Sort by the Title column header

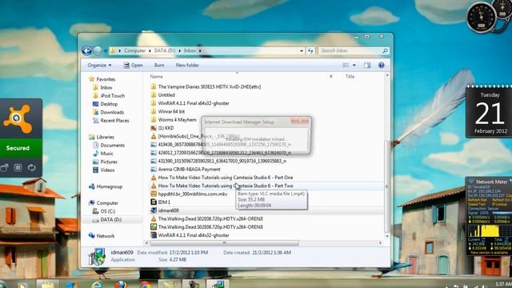(350, 77)
